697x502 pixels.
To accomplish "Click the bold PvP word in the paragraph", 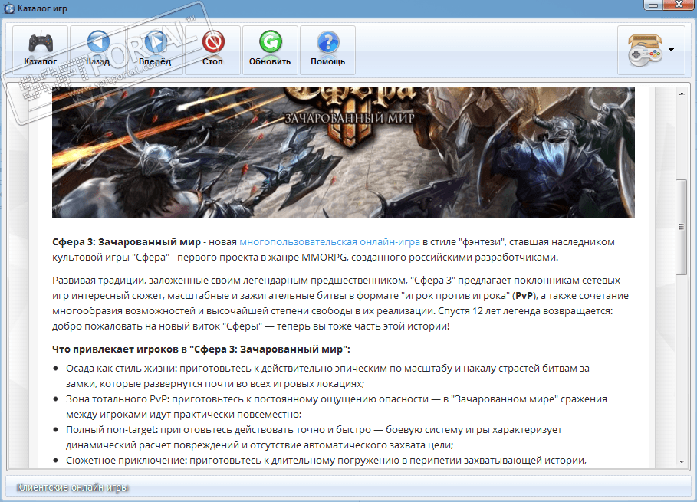I will (x=524, y=295).
